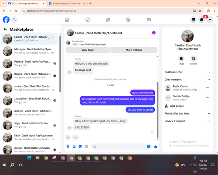This screenshot has height=175, width=218.
Task: Expand the Privacy & support section
Action: (187, 121)
